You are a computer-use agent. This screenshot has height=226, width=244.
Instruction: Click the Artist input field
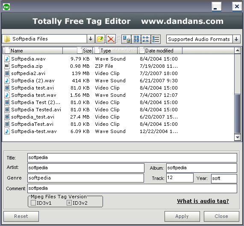pos(86,168)
